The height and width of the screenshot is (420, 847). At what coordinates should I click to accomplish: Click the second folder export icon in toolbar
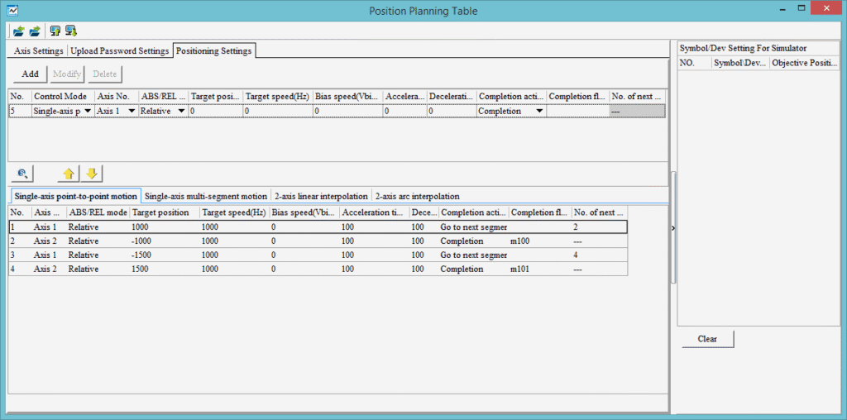34,31
